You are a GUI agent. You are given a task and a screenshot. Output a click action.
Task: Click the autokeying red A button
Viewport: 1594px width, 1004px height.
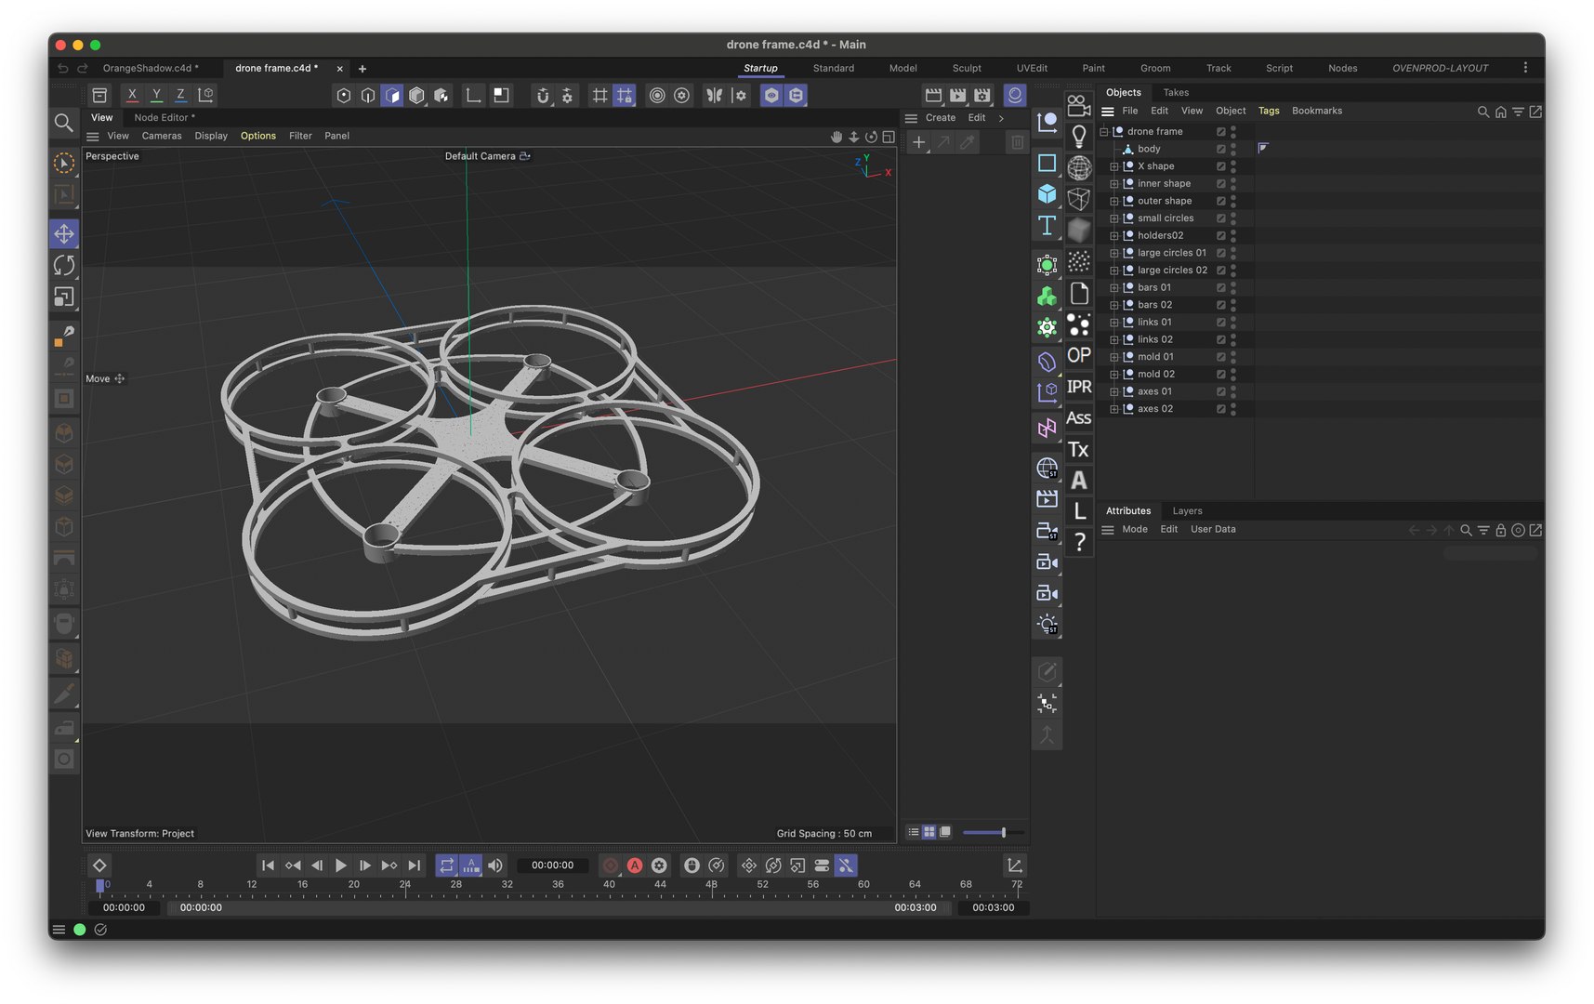(635, 865)
